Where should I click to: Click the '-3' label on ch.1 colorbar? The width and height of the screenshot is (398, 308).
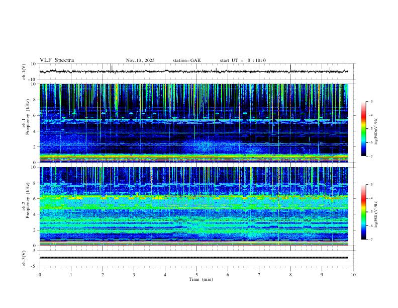click(x=370, y=101)
